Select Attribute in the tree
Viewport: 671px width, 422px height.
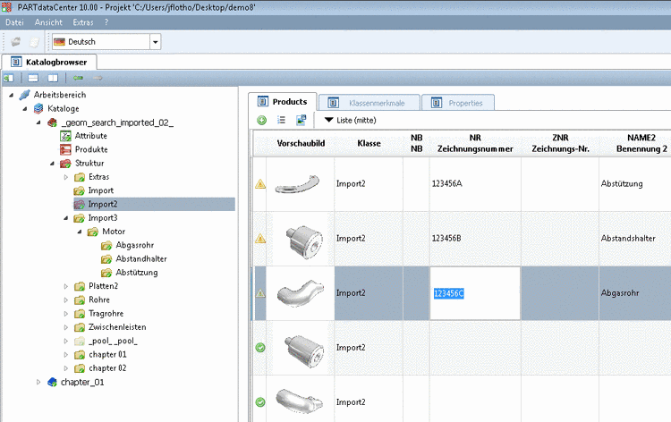click(90, 136)
